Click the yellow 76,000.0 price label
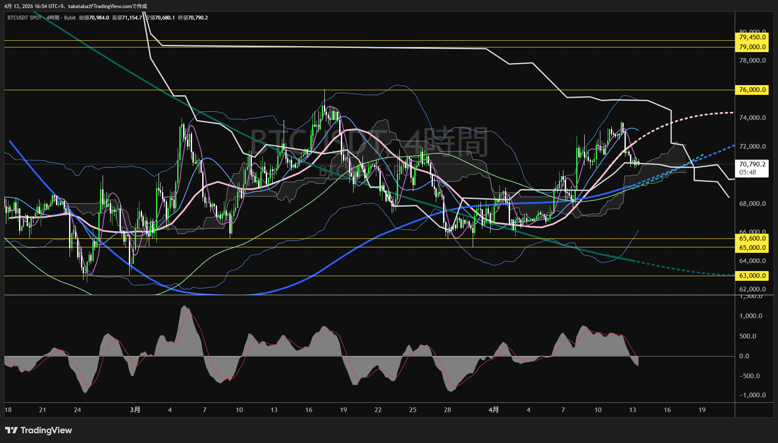This screenshot has height=443, width=778. point(752,90)
